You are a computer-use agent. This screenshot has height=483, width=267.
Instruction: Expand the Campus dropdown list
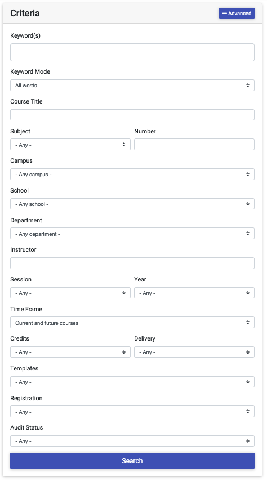132,175
